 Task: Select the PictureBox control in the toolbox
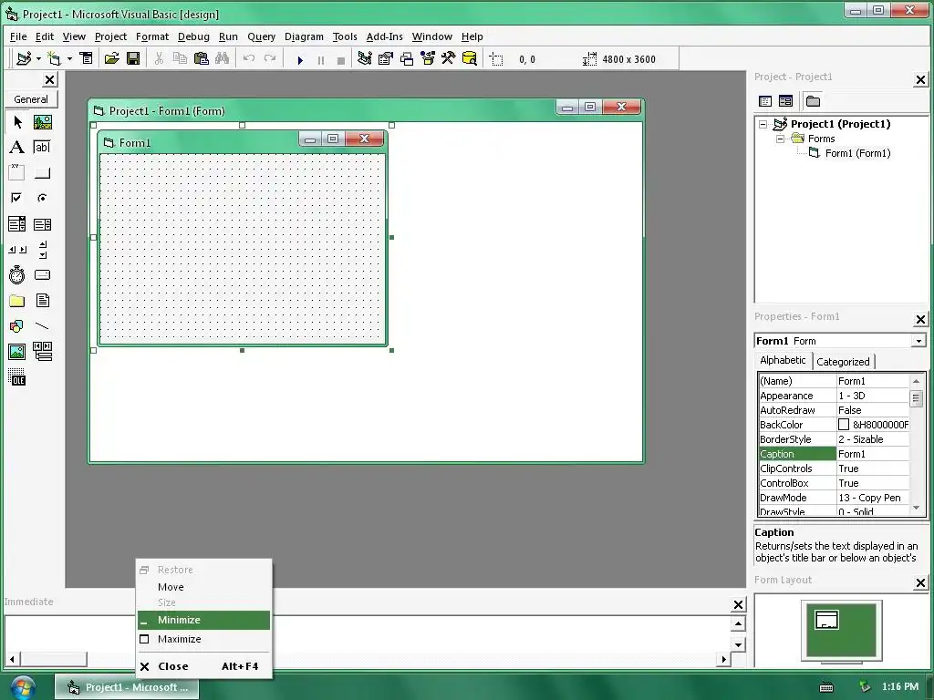pos(42,123)
